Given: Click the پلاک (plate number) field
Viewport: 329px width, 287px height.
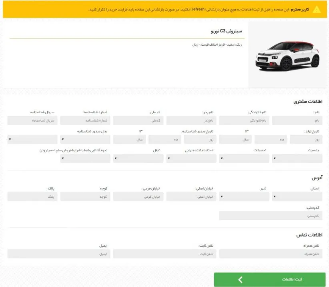Looking at the screenshot, I should pyautogui.click(x=32, y=197).
